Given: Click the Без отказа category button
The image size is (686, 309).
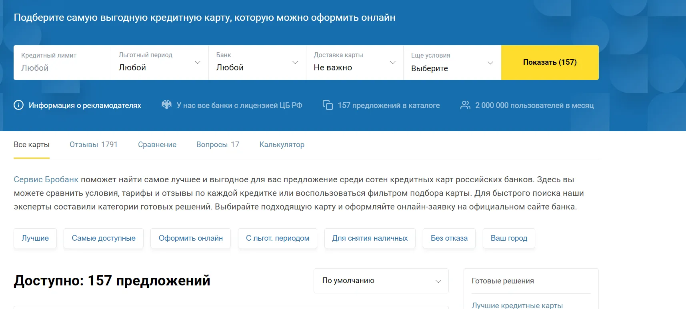Looking at the screenshot, I should click(x=449, y=238).
